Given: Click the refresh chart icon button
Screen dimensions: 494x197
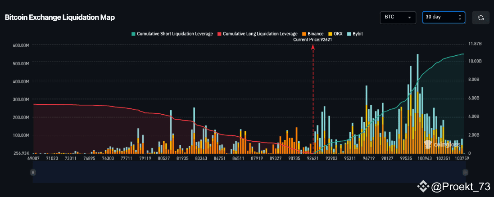Looking at the screenshot, I should coord(480,18).
